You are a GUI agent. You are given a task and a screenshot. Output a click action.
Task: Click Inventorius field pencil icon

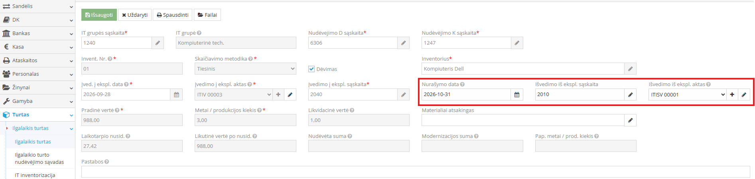pos(630,69)
